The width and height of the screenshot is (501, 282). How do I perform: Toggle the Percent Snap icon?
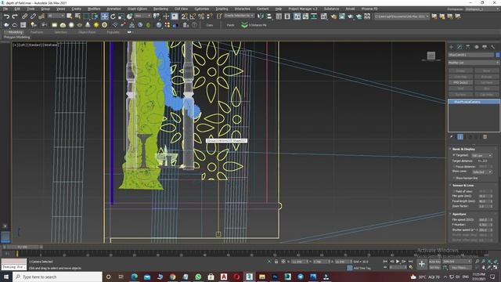[x=201, y=16]
